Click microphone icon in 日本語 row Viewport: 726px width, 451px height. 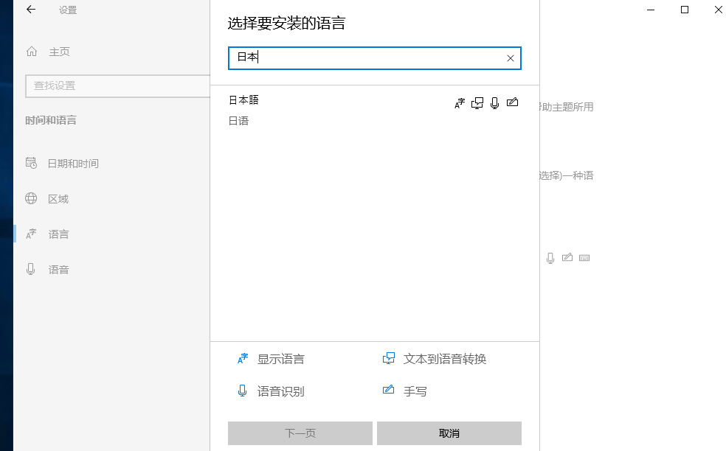(x=494, y=103)
